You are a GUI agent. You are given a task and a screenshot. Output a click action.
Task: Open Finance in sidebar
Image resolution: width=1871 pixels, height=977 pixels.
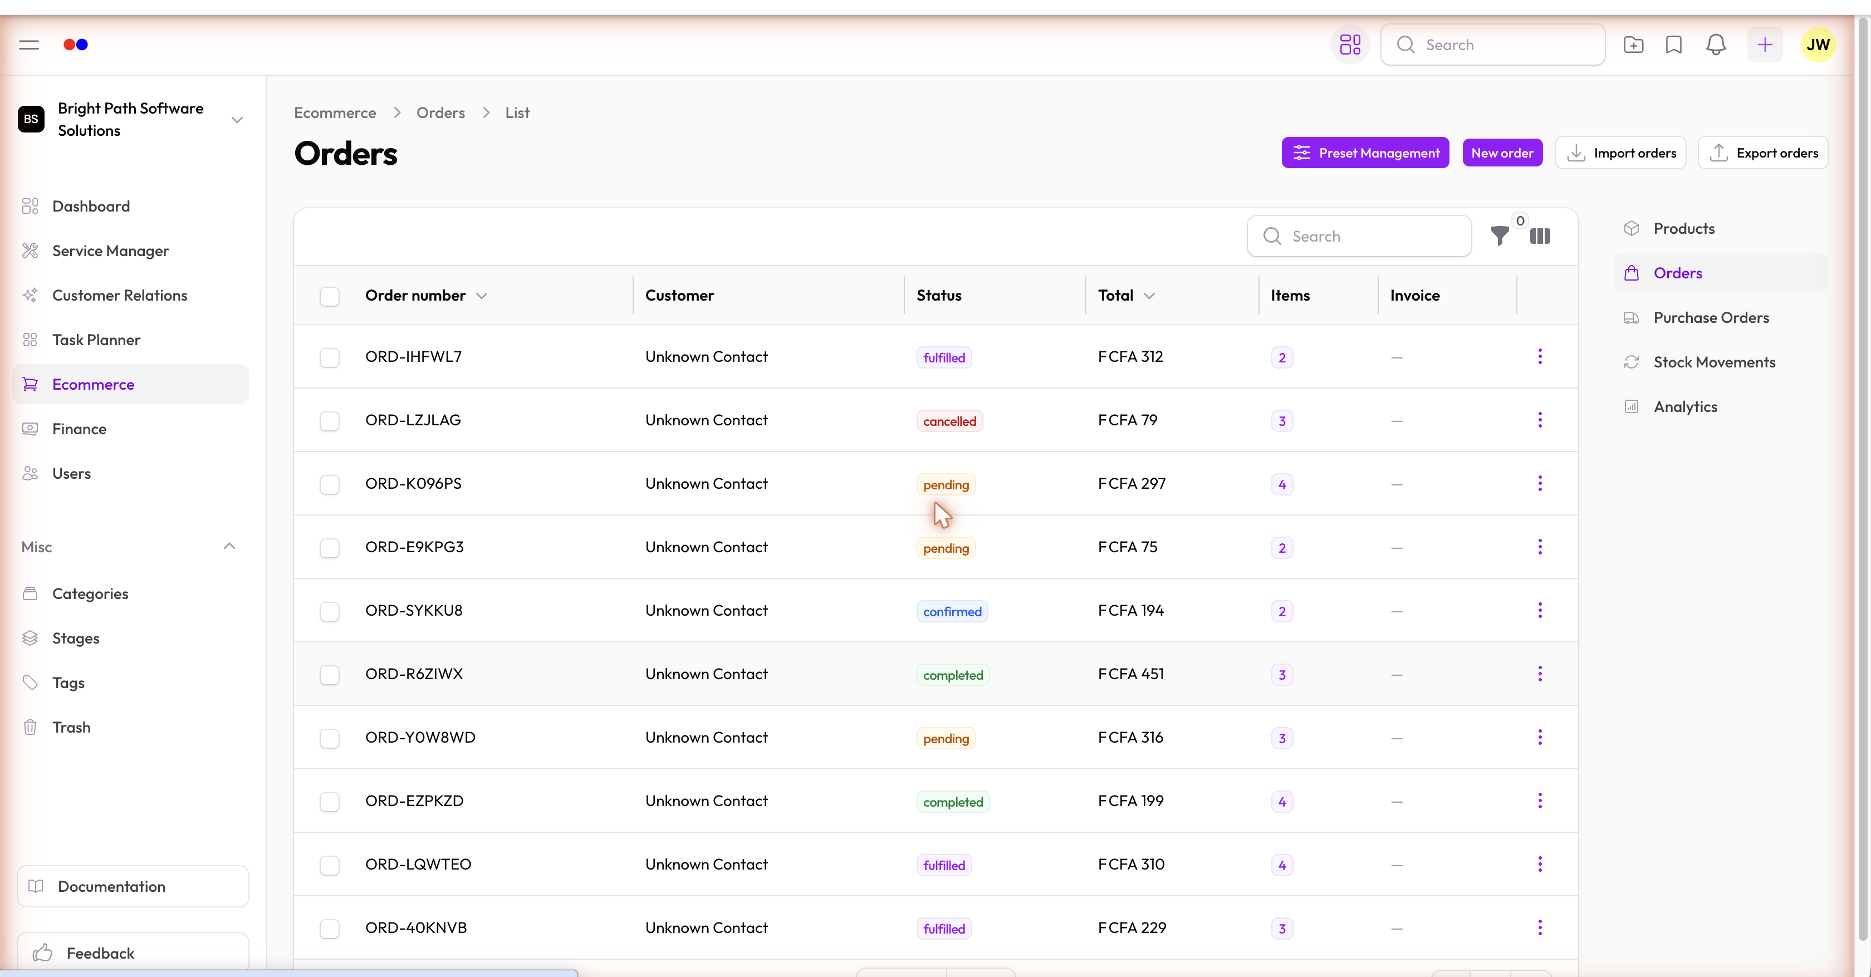click(131, 429)
